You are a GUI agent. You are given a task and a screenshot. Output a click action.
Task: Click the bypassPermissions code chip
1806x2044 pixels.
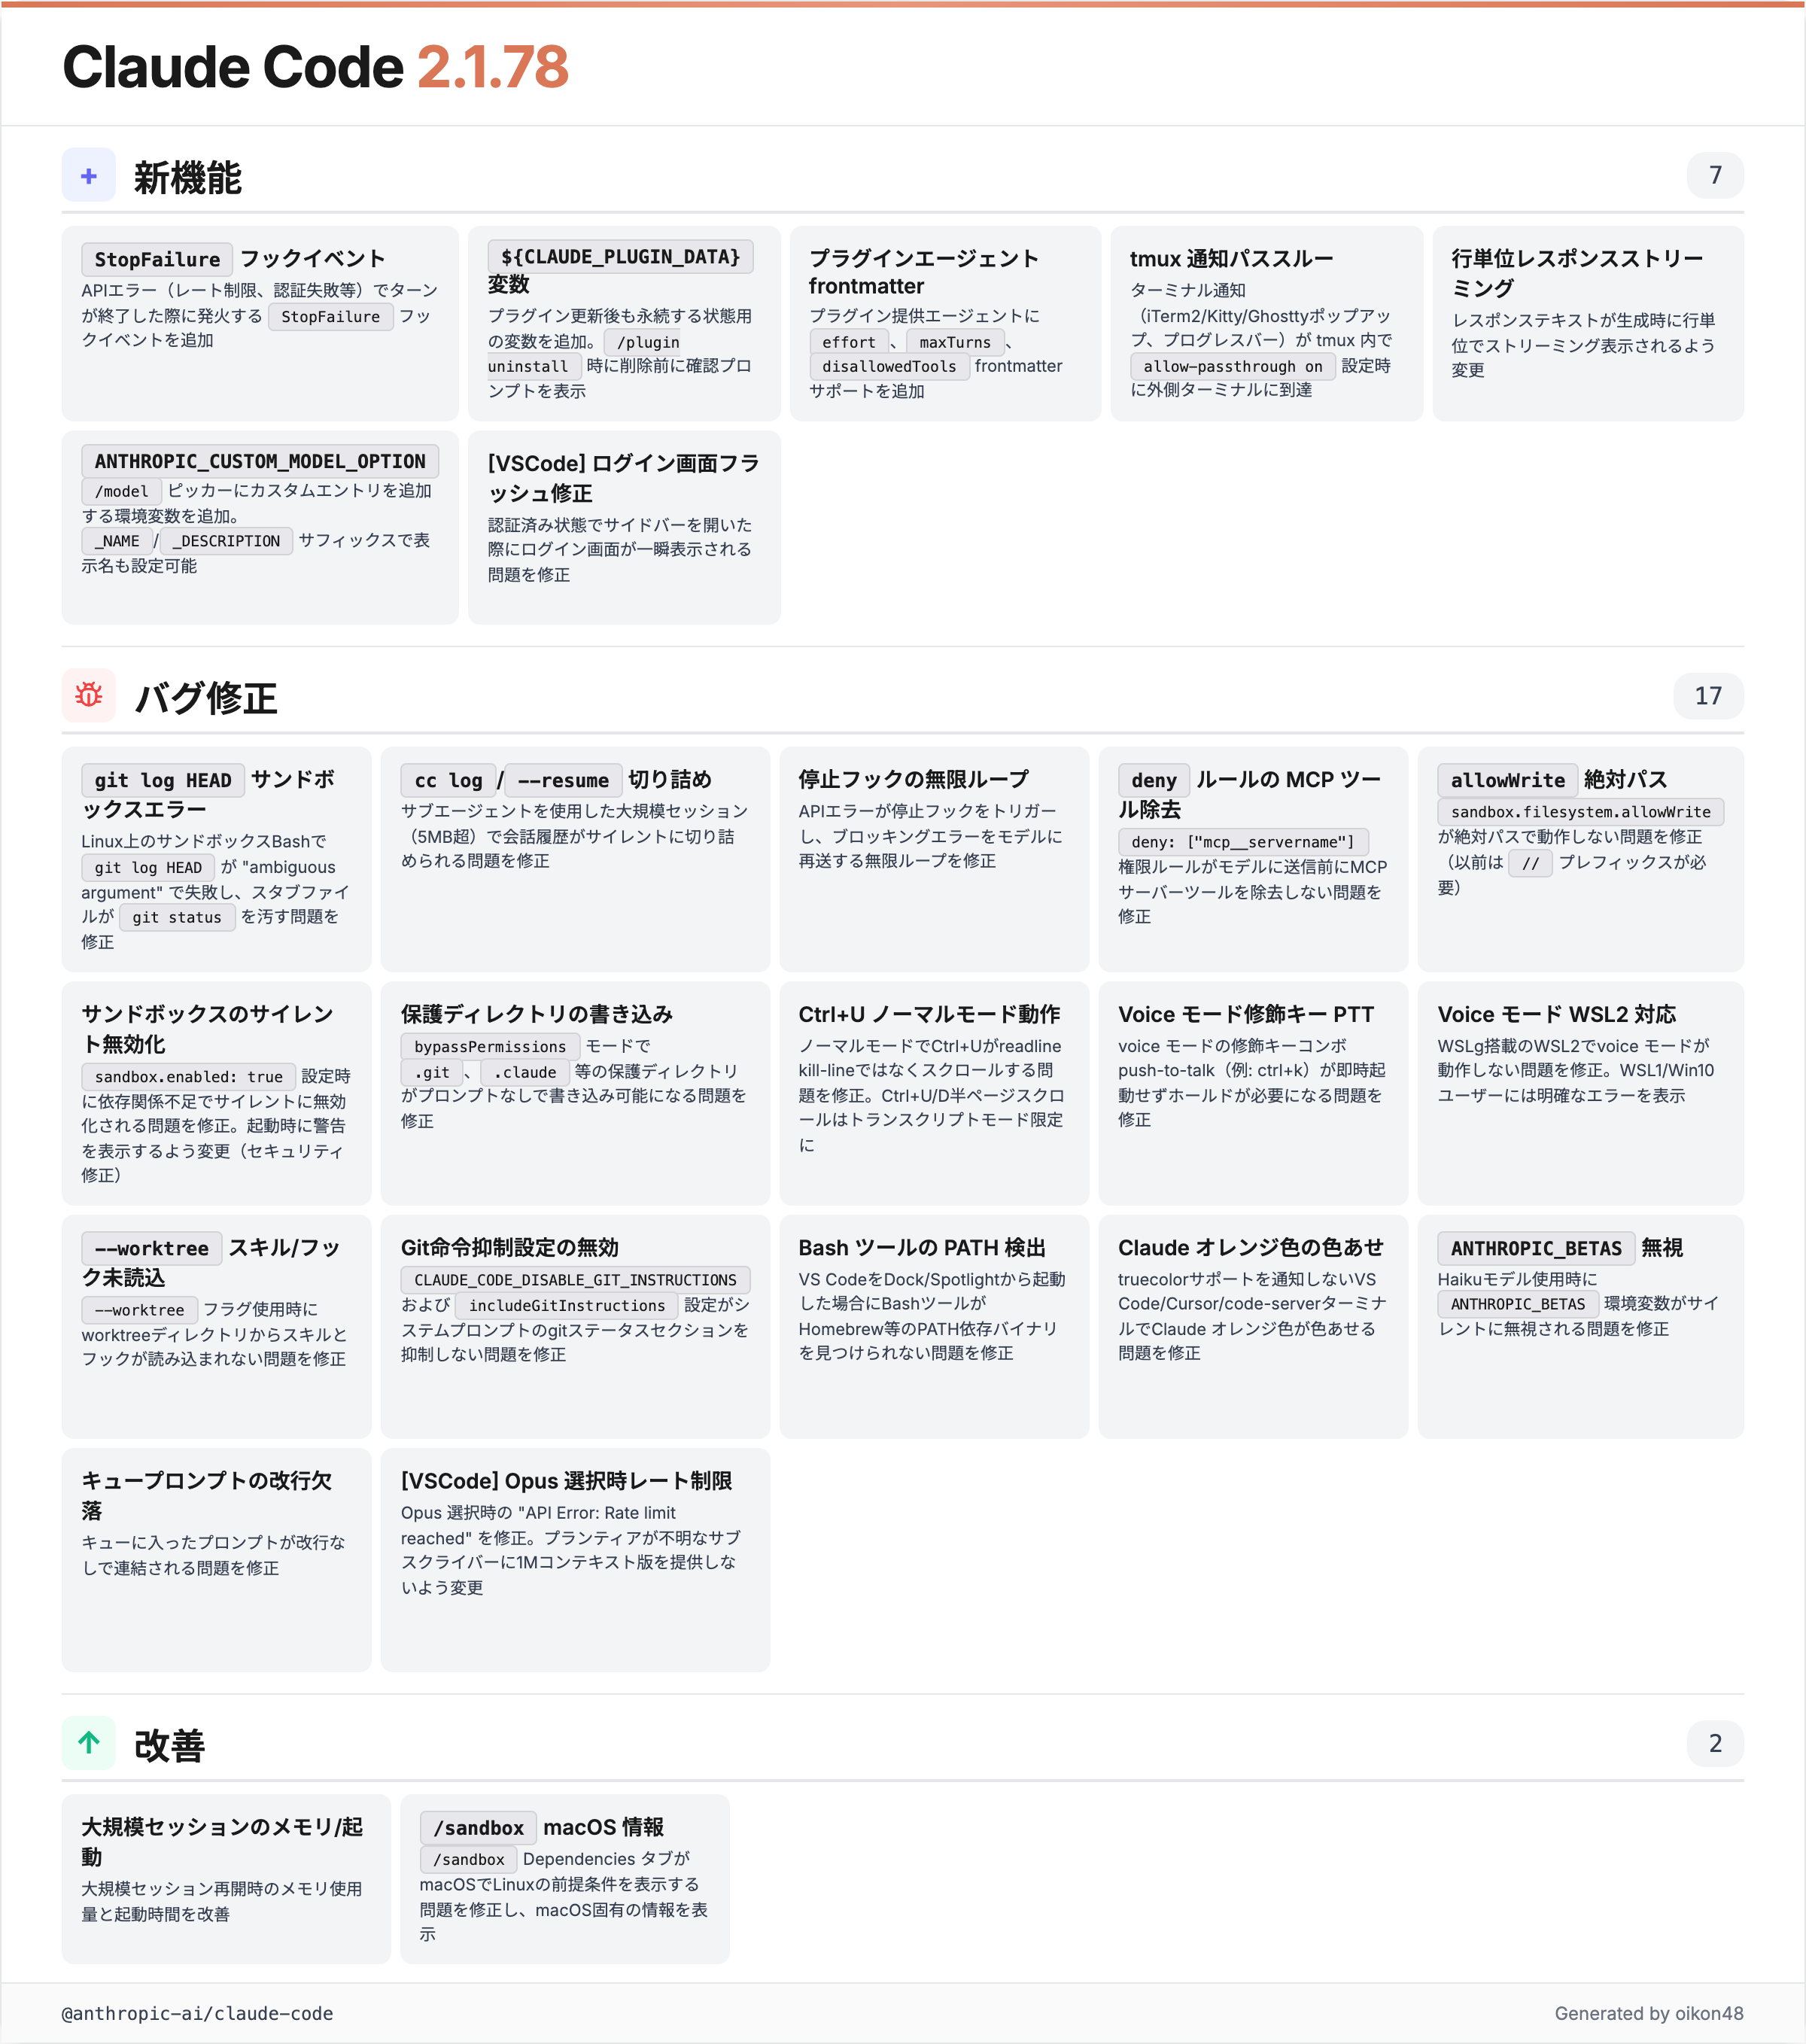click(x=490, y=1046)
